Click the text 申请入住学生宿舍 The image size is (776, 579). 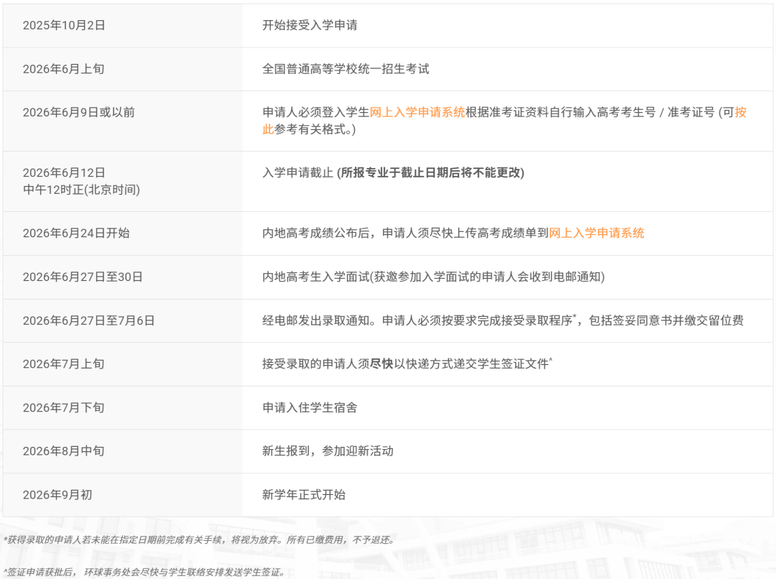point(310,408)
